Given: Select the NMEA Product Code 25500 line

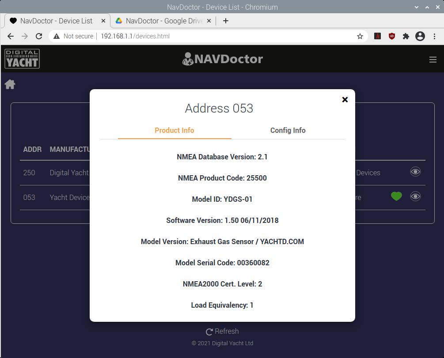Looking at the screenshot, I should coord(222,178).
